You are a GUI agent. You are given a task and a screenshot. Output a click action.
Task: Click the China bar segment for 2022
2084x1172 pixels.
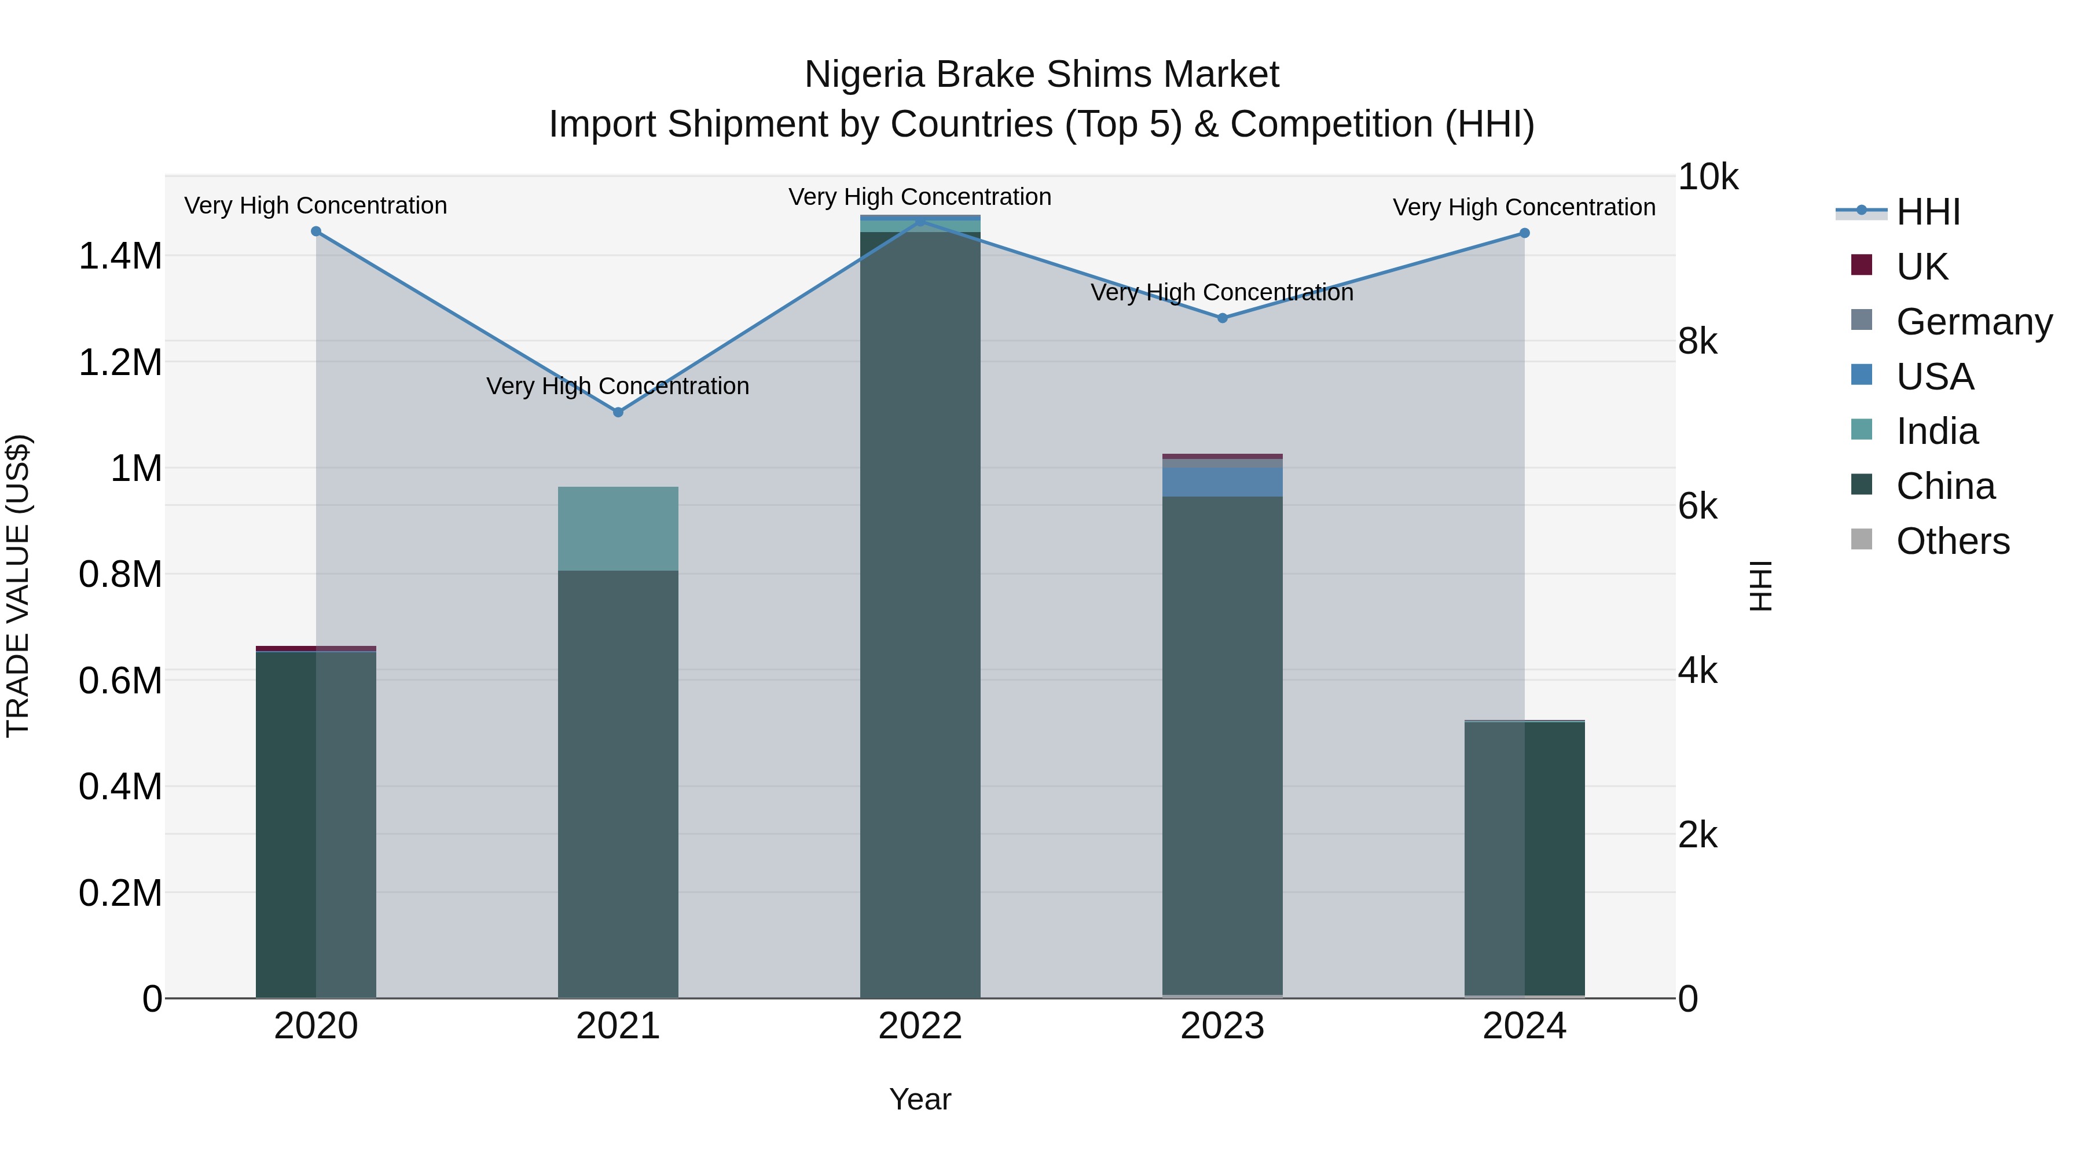[x=920, y=615]
